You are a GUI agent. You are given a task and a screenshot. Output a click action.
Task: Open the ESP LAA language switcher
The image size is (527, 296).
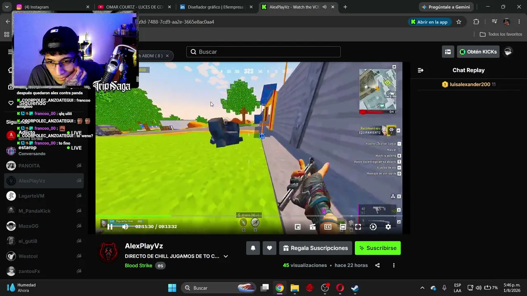tap(457, 288)
